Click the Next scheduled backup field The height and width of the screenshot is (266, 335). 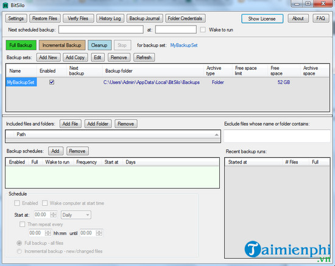tap(101, 30)
